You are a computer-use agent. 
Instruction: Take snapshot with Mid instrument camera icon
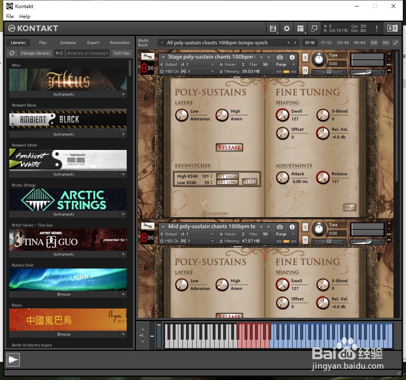[x=280, y=227]
